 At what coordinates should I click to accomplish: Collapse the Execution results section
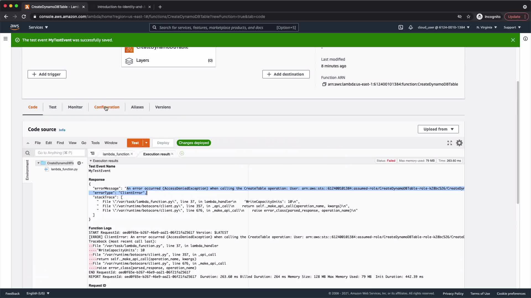point(91,161)
